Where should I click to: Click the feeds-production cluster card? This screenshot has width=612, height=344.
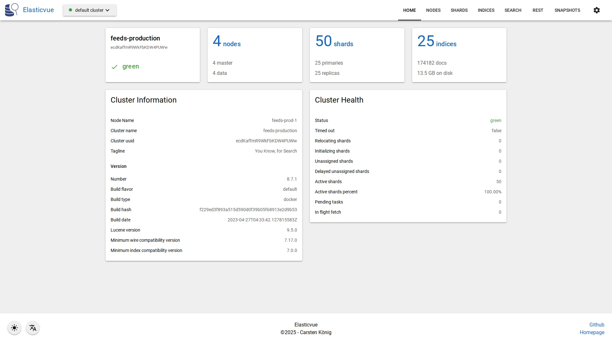point(152,55)
